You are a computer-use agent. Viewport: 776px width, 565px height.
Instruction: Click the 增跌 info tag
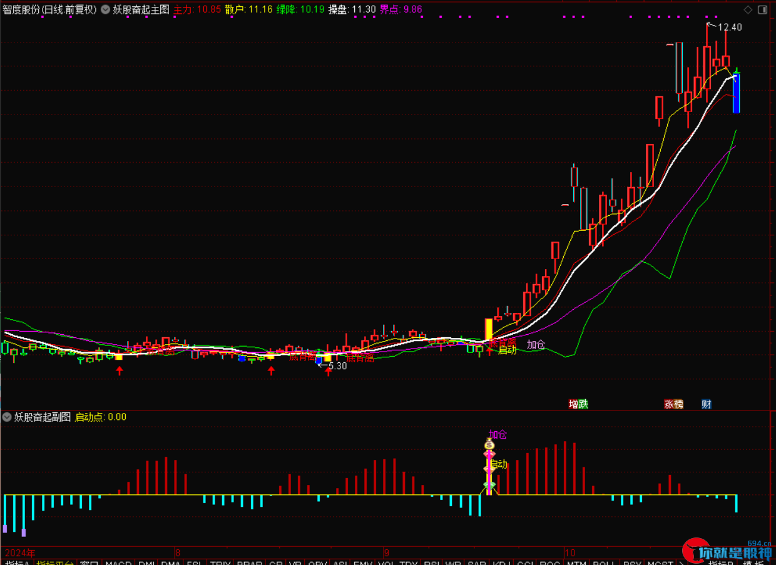[578, 404]
